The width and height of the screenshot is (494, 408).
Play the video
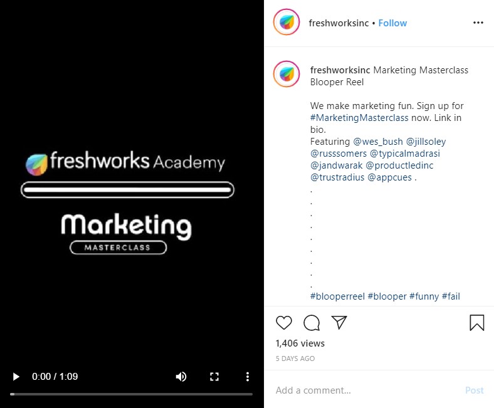click(x=16, y=377)
